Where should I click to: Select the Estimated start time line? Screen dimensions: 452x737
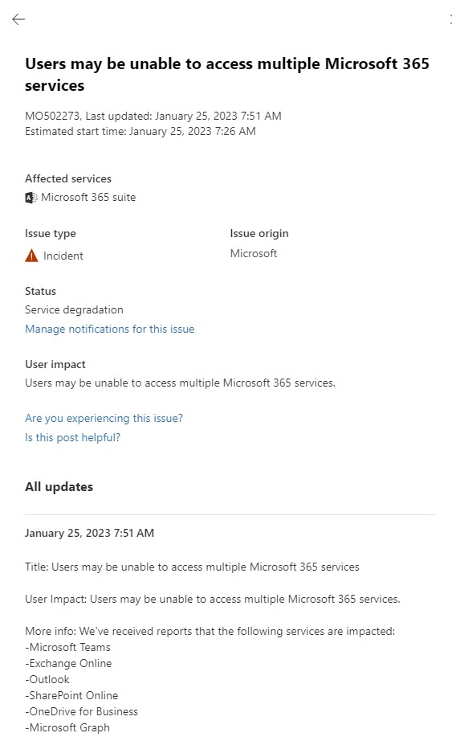click(x=140, y=131)
